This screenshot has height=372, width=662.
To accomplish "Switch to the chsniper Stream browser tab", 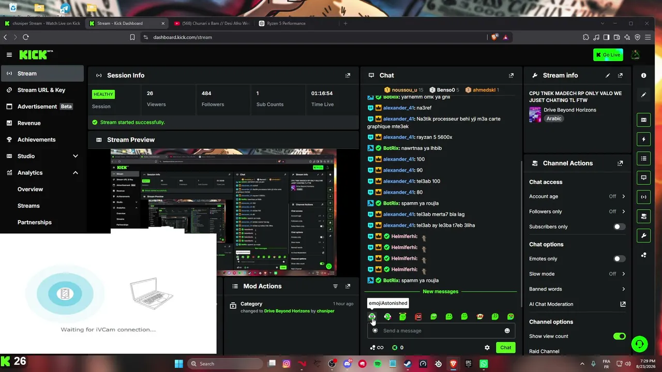I will click(x=42, y=23).
